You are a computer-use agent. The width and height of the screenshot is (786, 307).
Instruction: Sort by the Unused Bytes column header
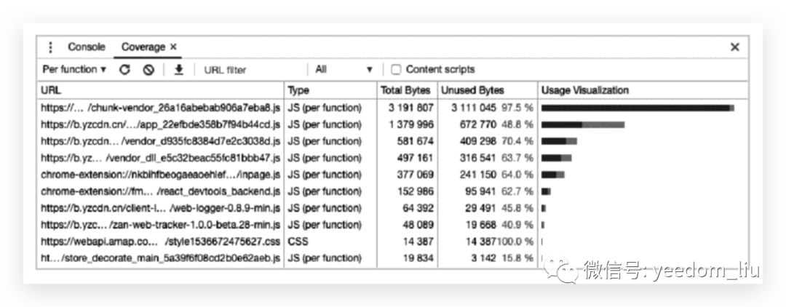coord(472,90)
